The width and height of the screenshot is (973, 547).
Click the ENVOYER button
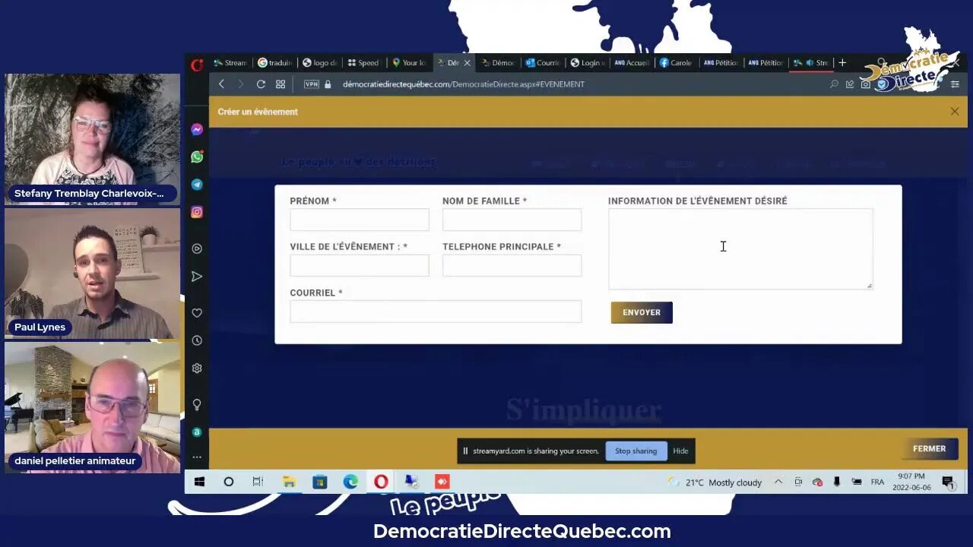point(642,312)
